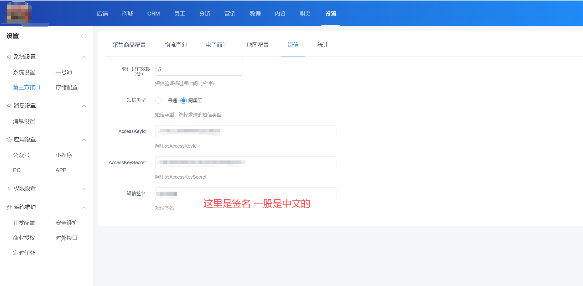This screenshot has height=286, width=583.
Task: Collapse the settings sidebar with arrow icon
Action: coord(83,36)
